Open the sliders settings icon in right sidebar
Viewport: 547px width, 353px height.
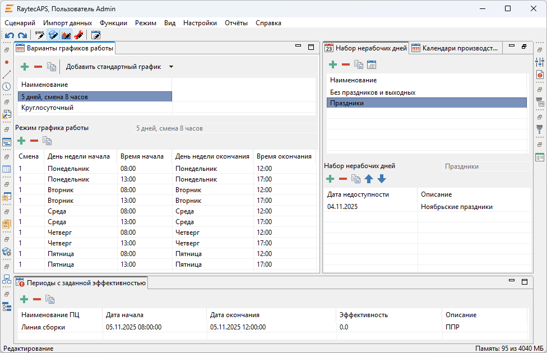point(540,62)
